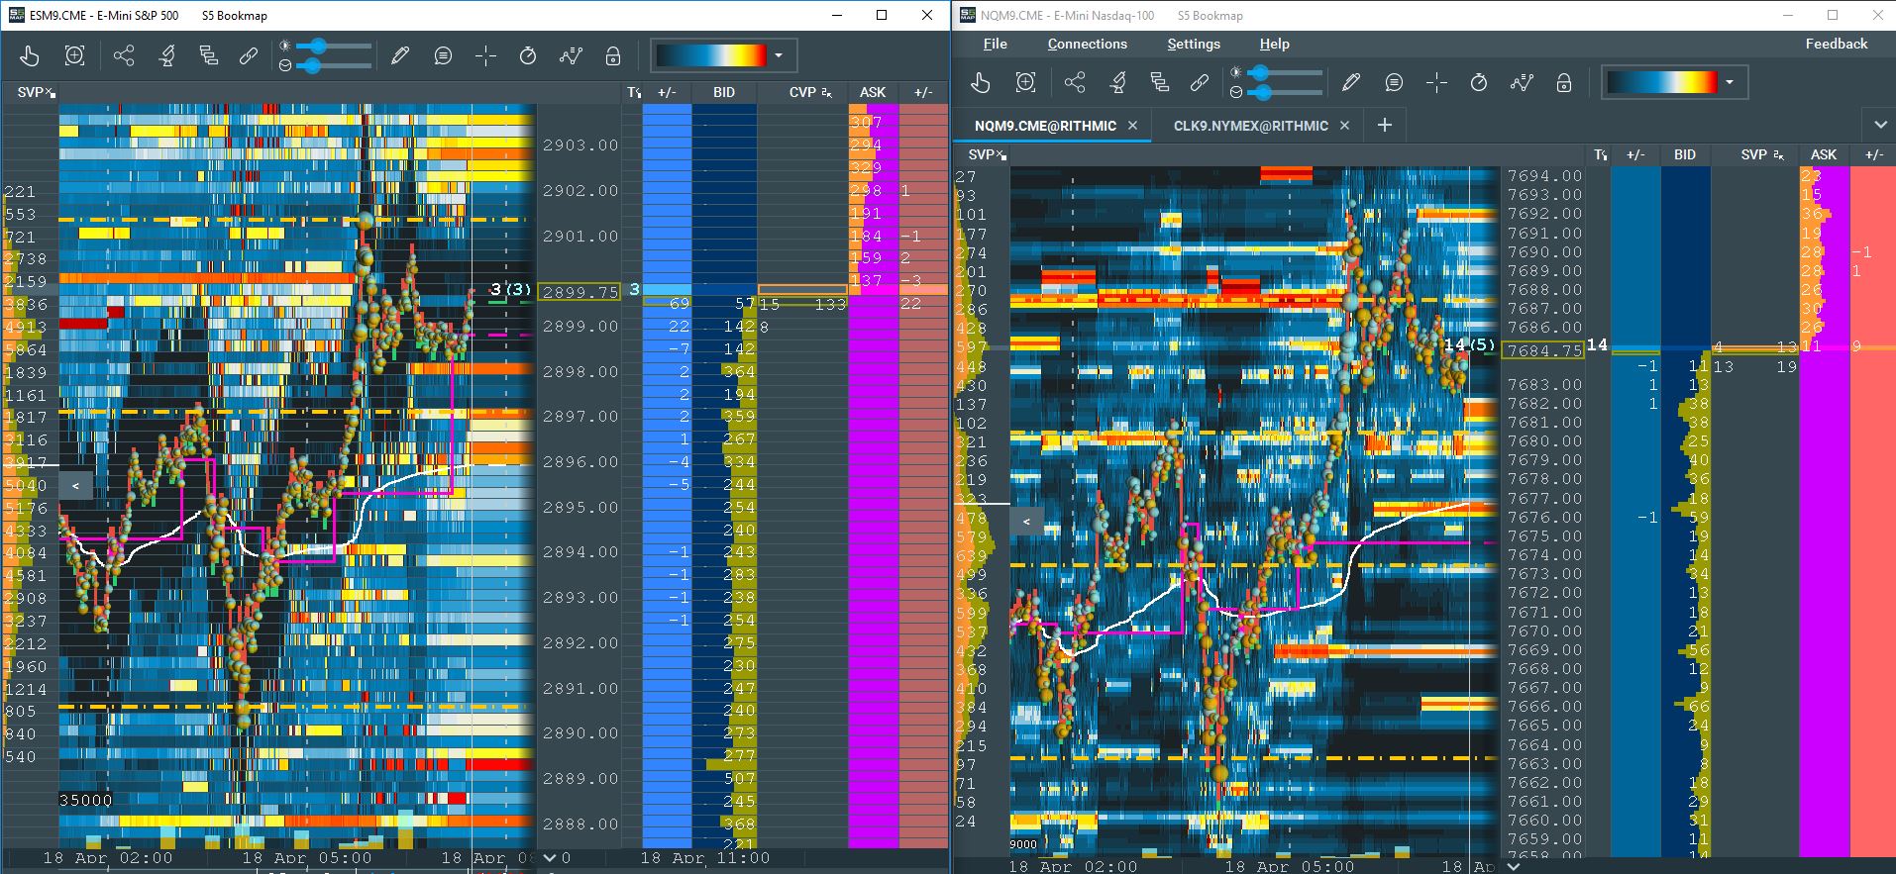Click the 7694.00 price level in NQM9 ladder

[x=1544, y=176]
